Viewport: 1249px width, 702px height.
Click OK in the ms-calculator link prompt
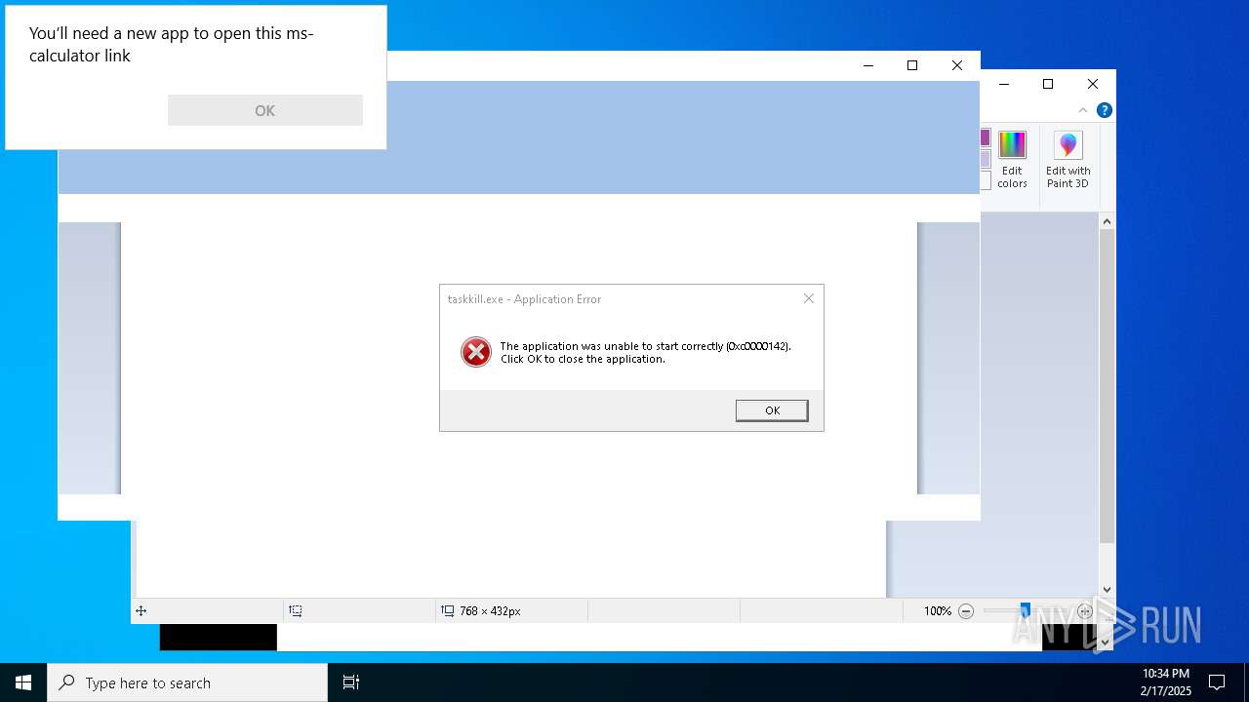[264, 110]
